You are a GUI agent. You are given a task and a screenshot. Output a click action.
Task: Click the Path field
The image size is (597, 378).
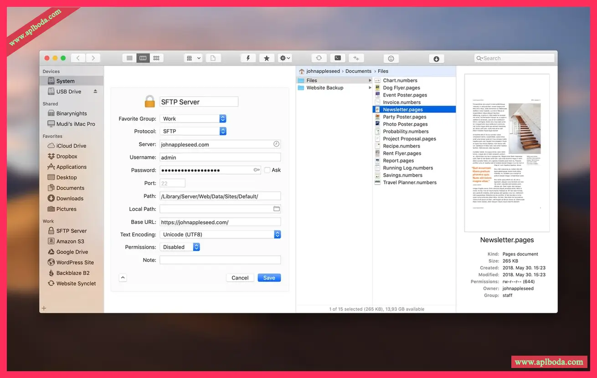coord(220,196)
